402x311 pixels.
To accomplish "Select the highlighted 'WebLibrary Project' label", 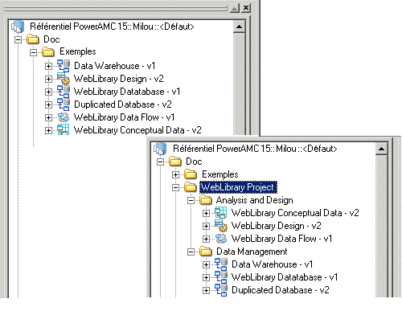I will coord(238,187).
